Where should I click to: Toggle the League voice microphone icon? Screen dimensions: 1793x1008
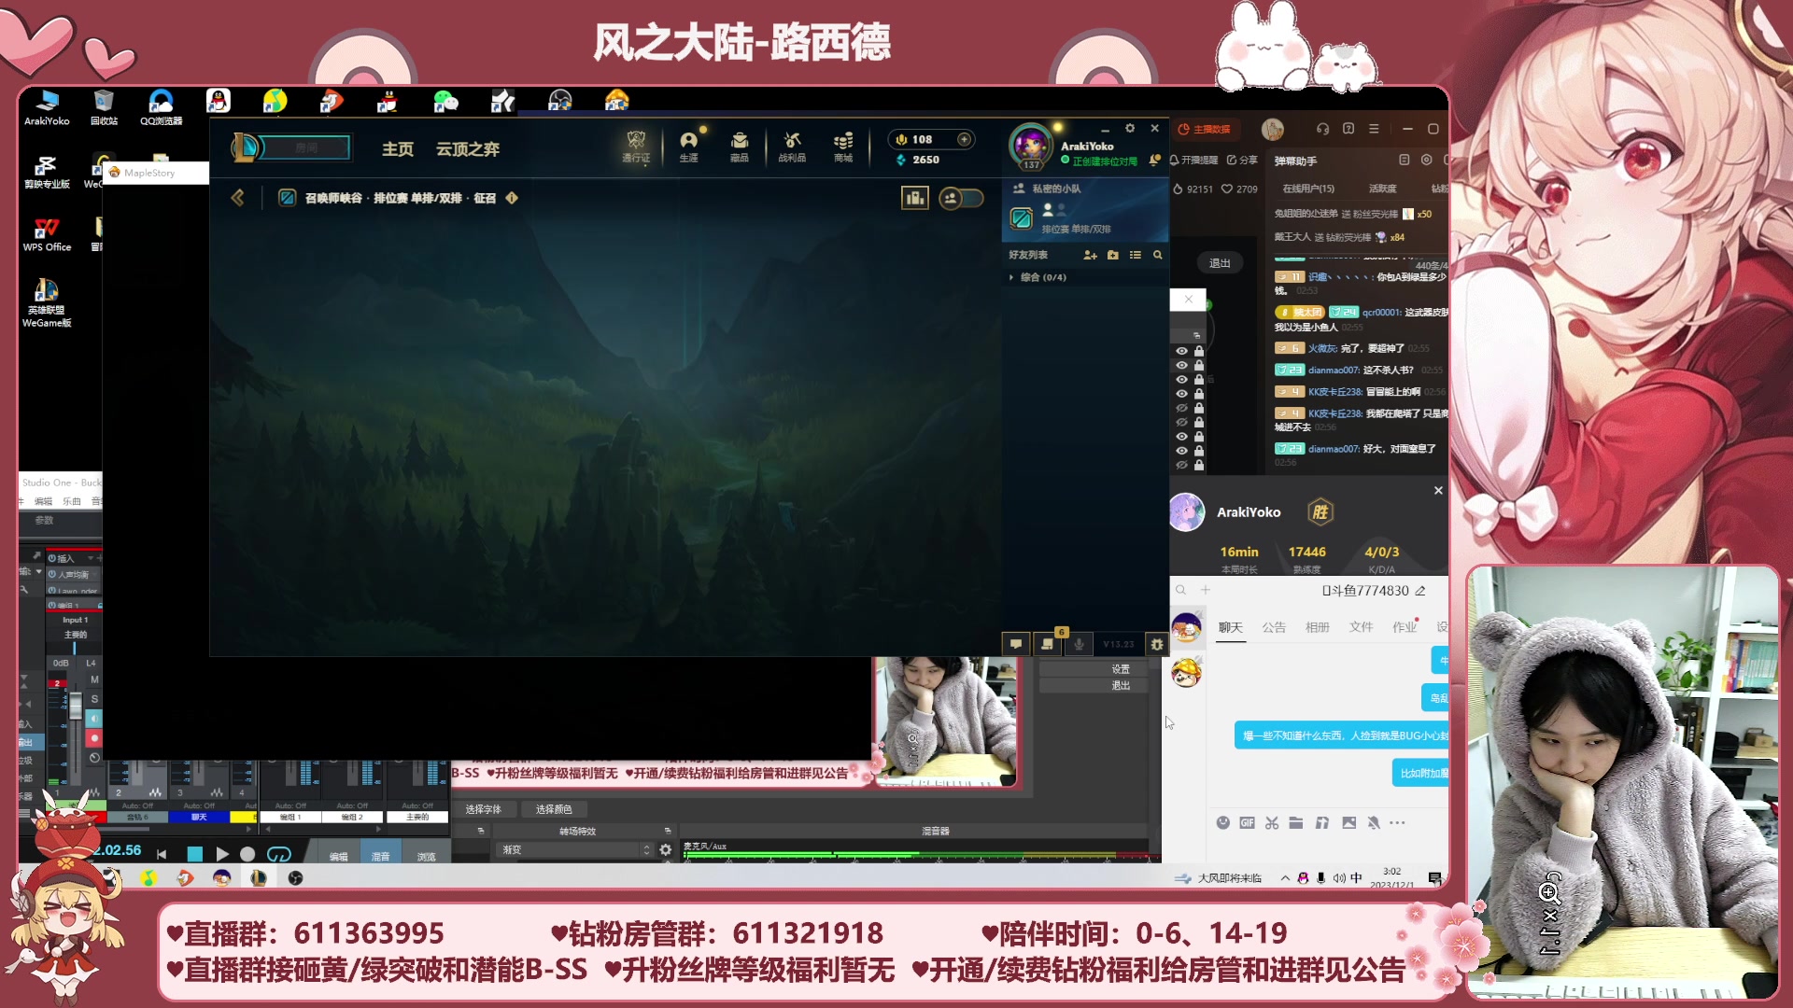(1079, 644)
